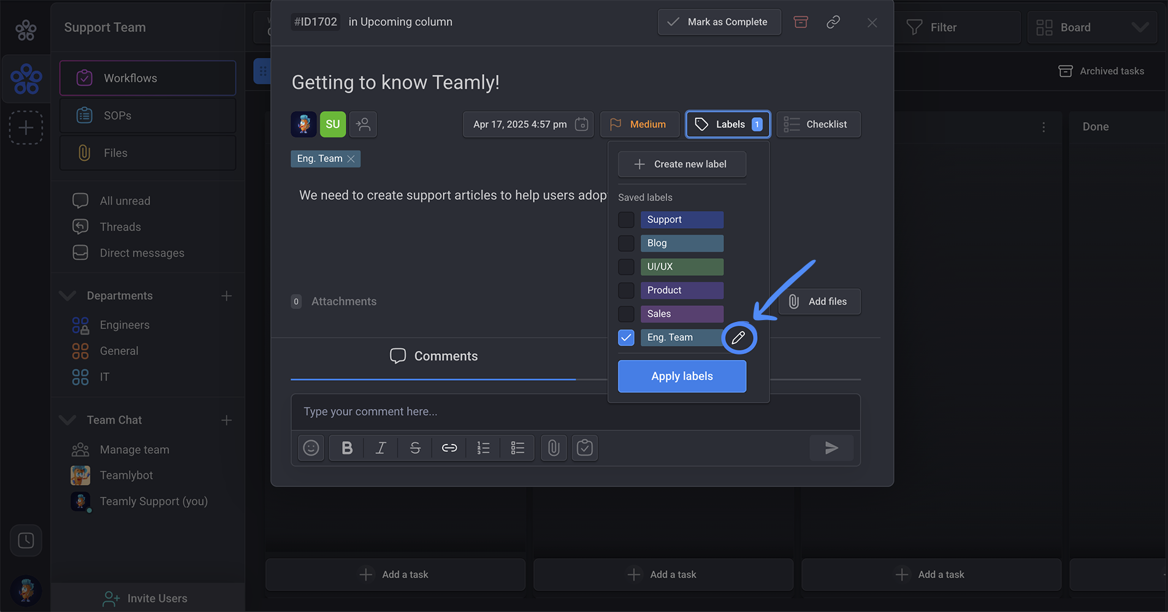This screenshot has height=612, width=1168.
Task: Open the calendar icon on the due date
Action: (581, 124)
